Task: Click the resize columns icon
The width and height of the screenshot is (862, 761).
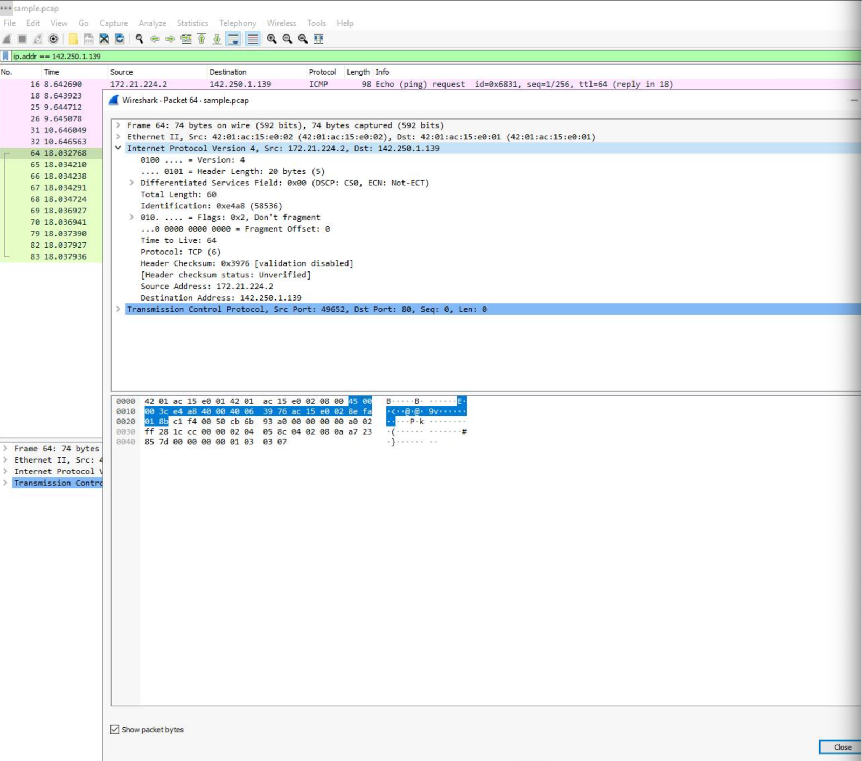Action: coord(318,39)
